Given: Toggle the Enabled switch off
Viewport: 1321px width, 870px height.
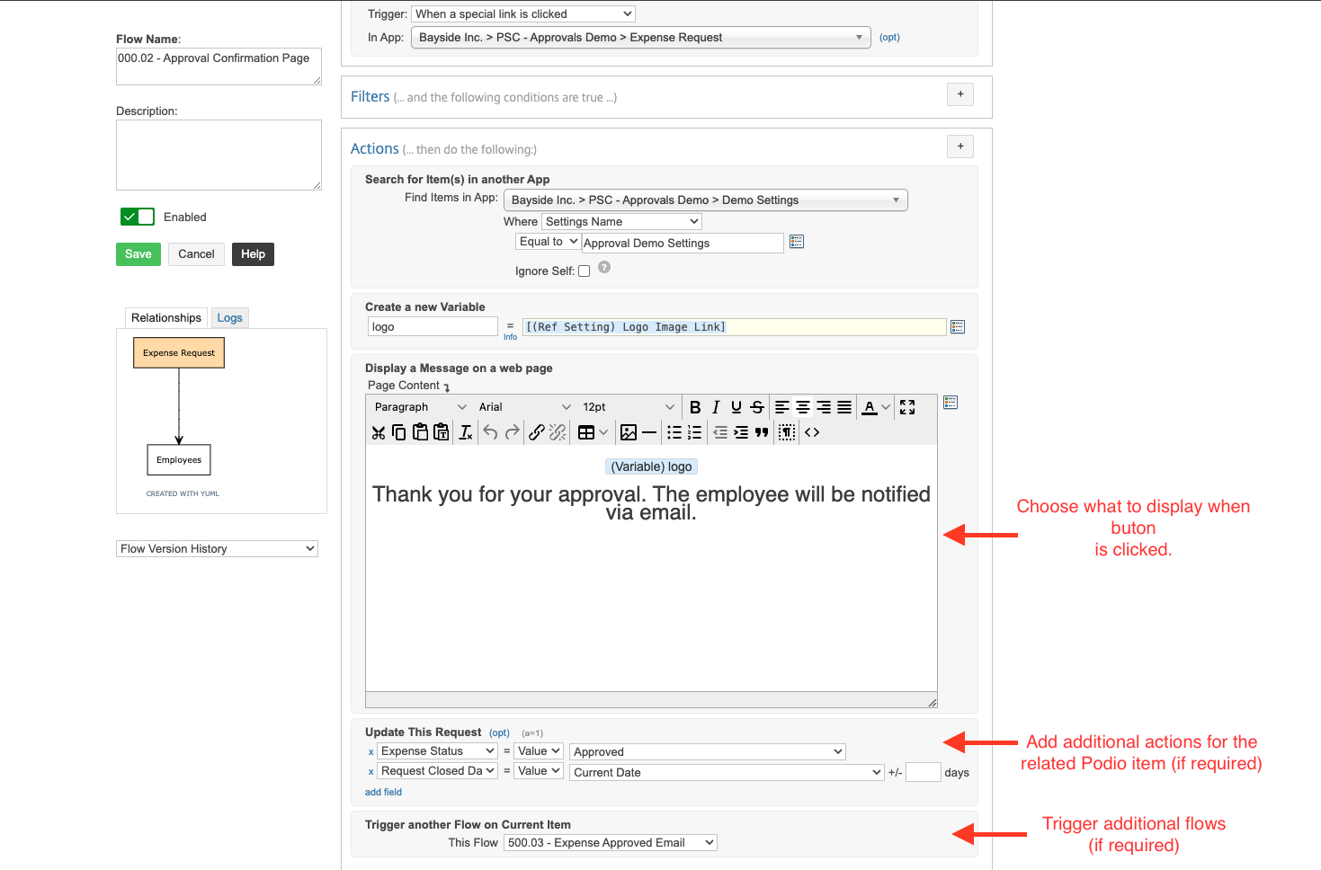Looking at the screenshot, I should (138, 217).
